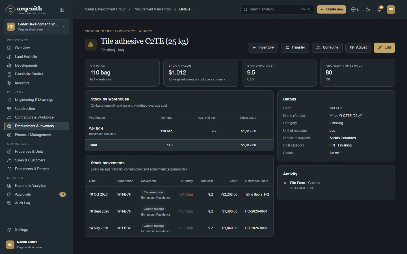
Task: Click the arqenith logo
Action: 26,10
